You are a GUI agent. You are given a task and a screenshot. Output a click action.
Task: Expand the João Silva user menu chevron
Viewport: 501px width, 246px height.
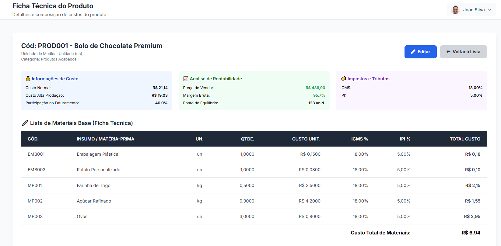(490, 10)
